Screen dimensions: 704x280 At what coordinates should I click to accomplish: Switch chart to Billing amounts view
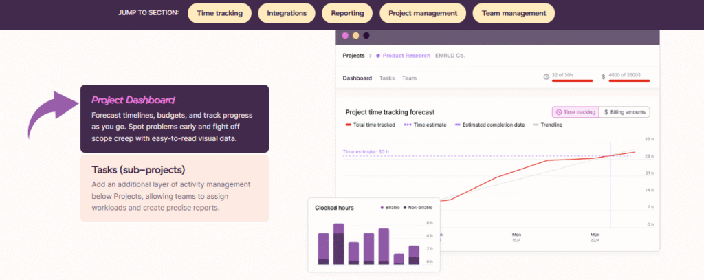click(624, 111)
